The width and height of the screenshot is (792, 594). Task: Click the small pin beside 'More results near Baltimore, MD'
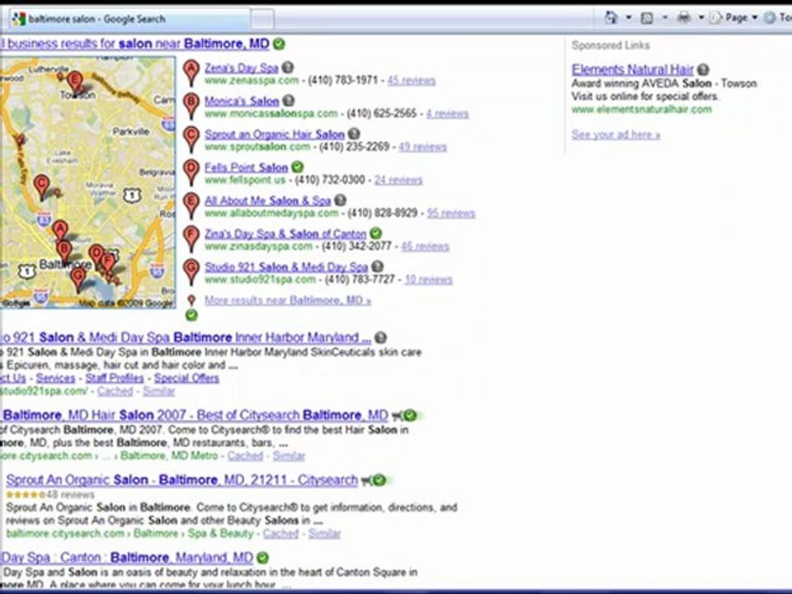pyautogui.click(x=191, y=300)
